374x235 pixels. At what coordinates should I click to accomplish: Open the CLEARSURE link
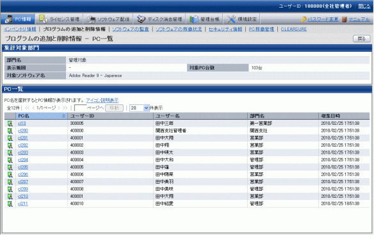pos(293,29)
